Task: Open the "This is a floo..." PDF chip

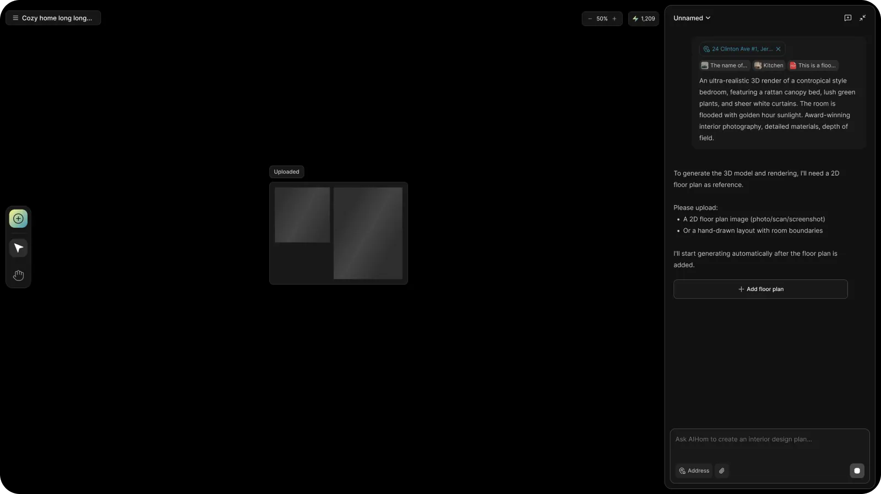Action: [813, 65]
